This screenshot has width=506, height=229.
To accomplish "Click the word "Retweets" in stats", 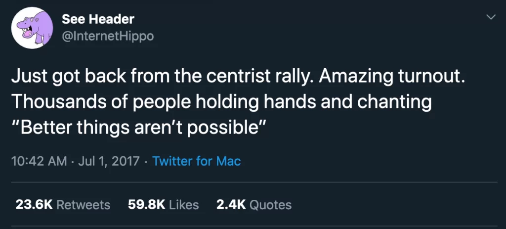I will (84, 204).
